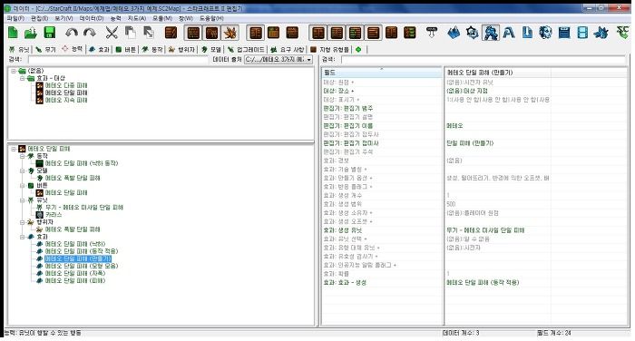Click the Open file toolbar icon
The image size is (635, 341).
[31, 33]
